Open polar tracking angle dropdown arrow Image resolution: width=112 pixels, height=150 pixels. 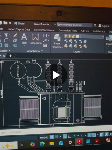click(78, 136)
